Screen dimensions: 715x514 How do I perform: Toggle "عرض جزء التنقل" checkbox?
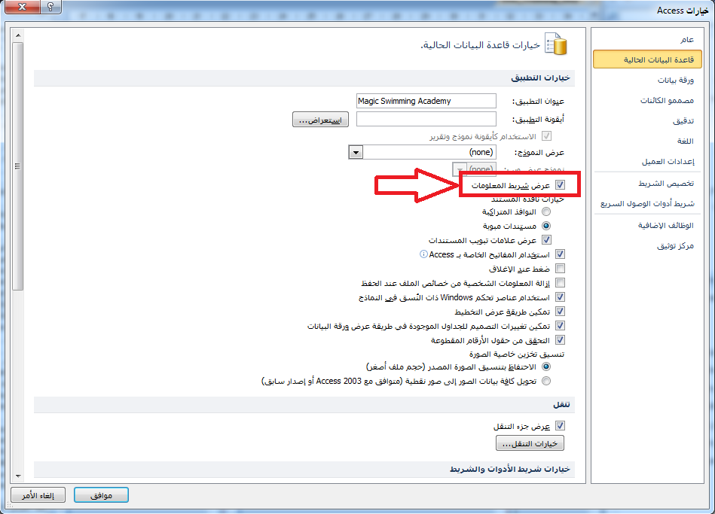tap(560, 426)
